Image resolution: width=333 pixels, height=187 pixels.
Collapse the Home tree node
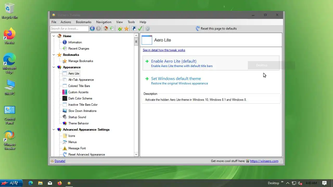click(x=54, y=36)
